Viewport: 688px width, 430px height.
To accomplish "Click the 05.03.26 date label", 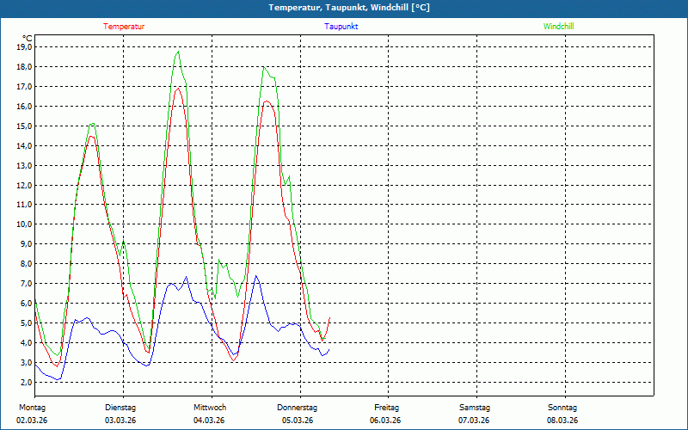I will [298, 421].
